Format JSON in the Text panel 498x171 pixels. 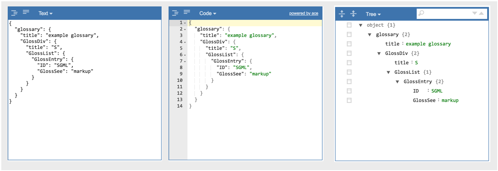click(x=14, y=13)
